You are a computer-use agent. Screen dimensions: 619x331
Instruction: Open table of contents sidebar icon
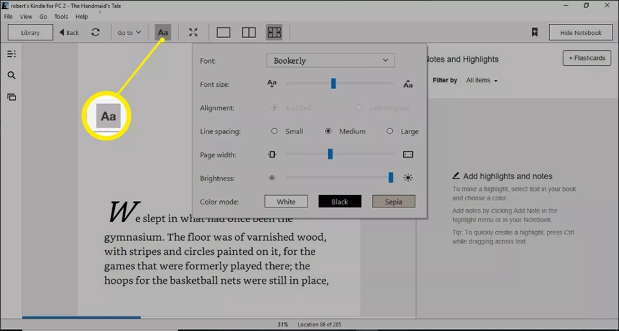(x=12, y=54)
